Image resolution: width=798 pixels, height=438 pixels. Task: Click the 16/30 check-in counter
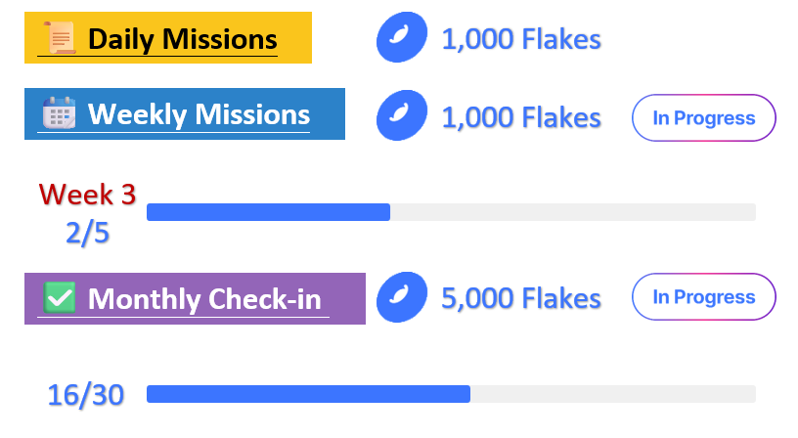click(86, 395)
